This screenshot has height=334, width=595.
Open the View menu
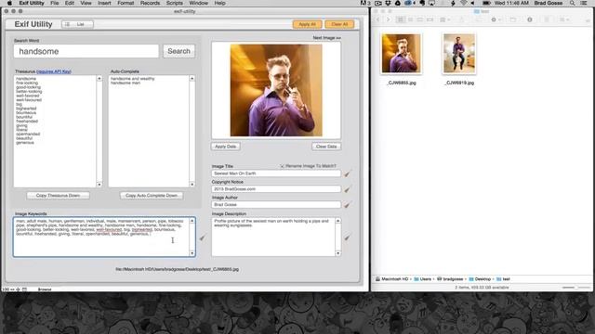point(86,3)
